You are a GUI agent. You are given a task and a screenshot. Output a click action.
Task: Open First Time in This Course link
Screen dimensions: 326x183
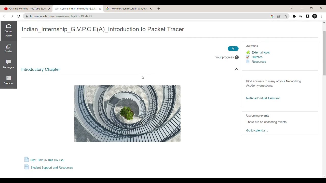pos(47,160)
